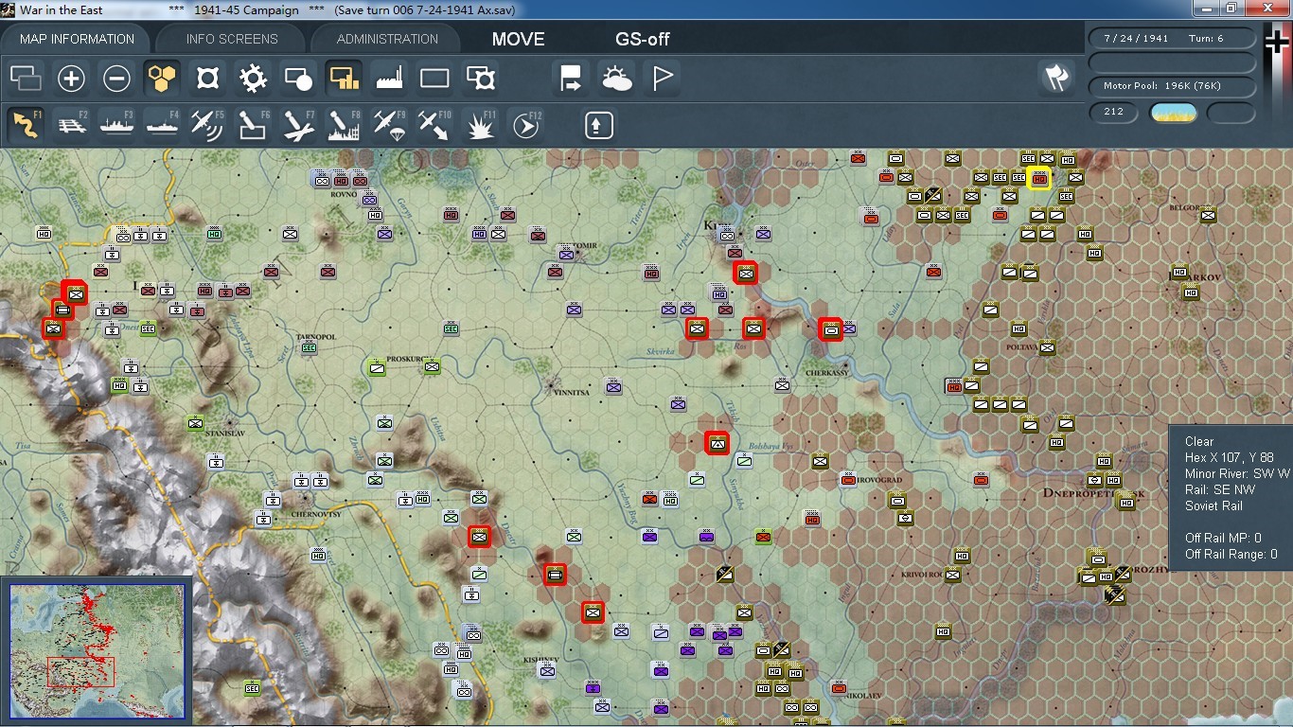Toggle the factory overlay icon
Viewport: 1293px width, 727px height.
[x=389, y=79]
